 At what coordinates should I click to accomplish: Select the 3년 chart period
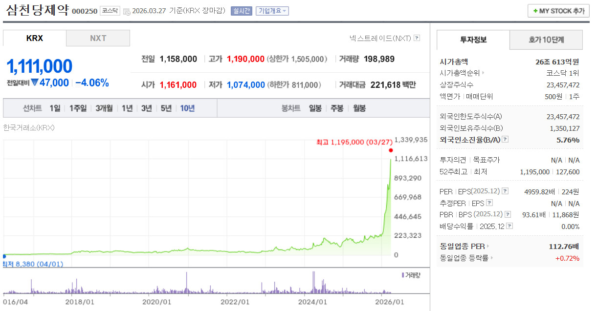pos(147,108)
